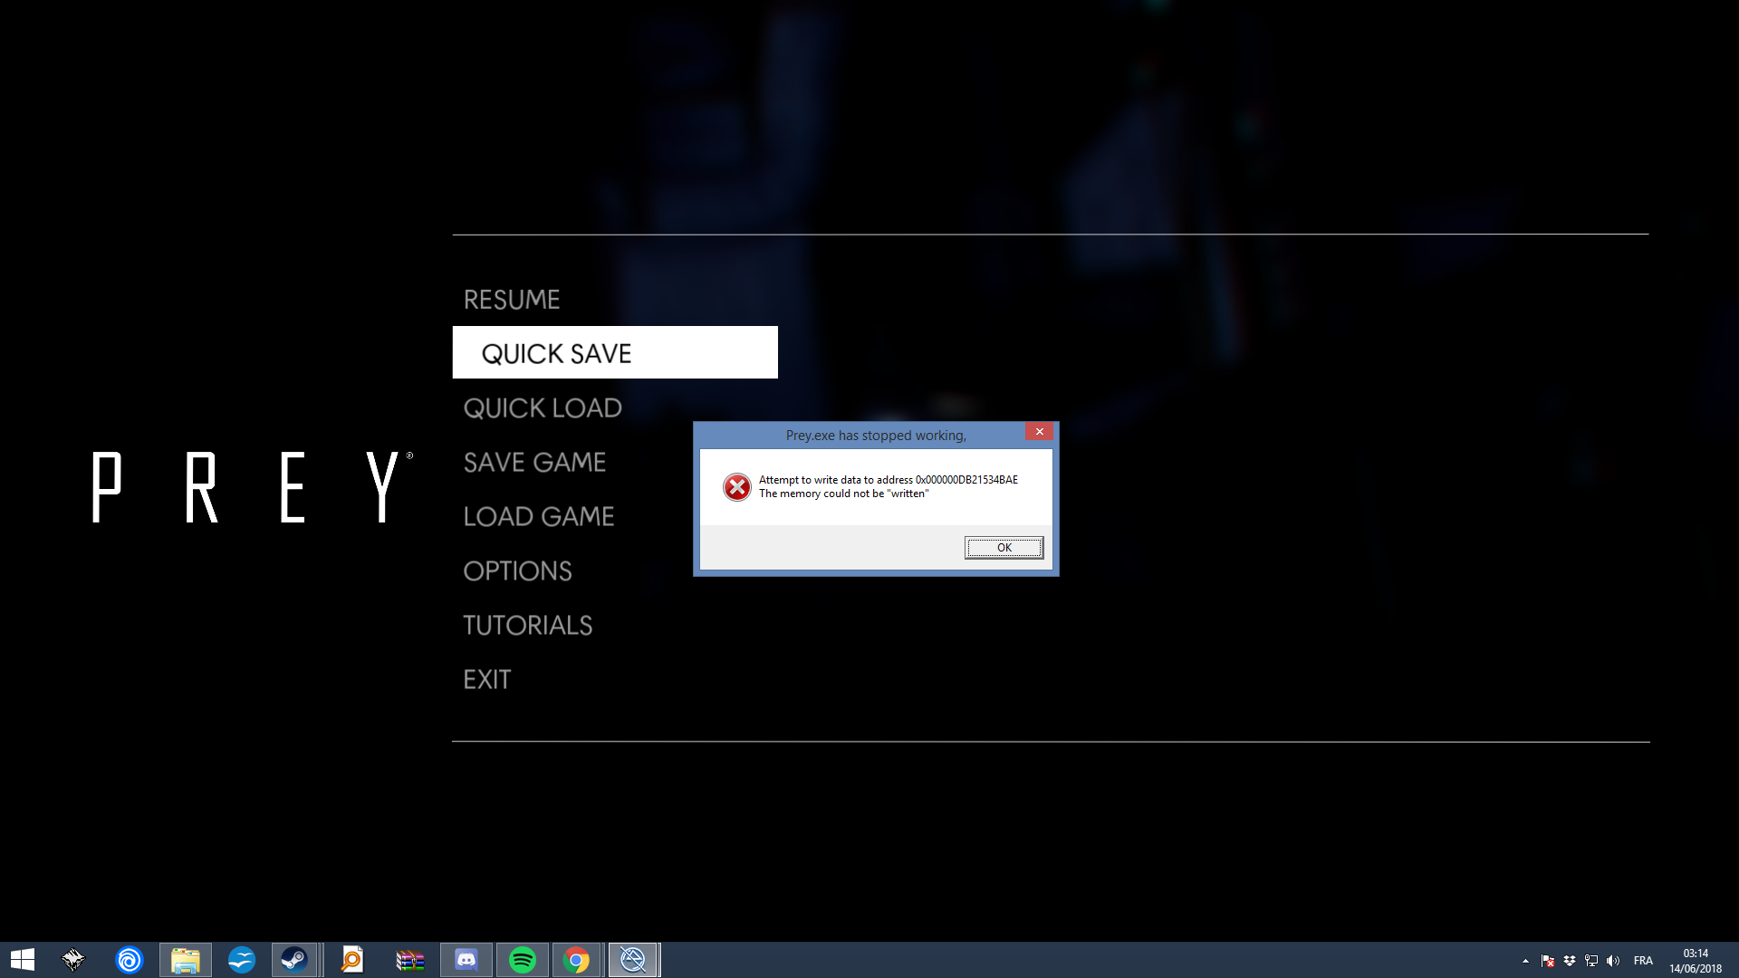Click the network status tray icon
The height and width of the screenshot is (978, 1739).
tap(1591, 960)
